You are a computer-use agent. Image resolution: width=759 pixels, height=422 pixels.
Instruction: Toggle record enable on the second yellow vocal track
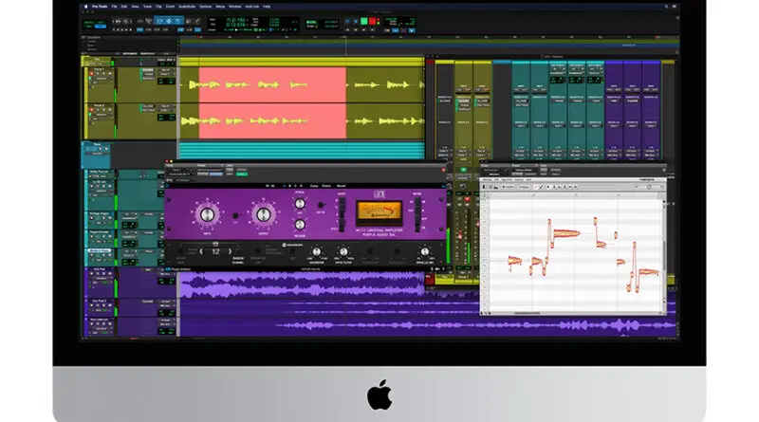point(91,110)
